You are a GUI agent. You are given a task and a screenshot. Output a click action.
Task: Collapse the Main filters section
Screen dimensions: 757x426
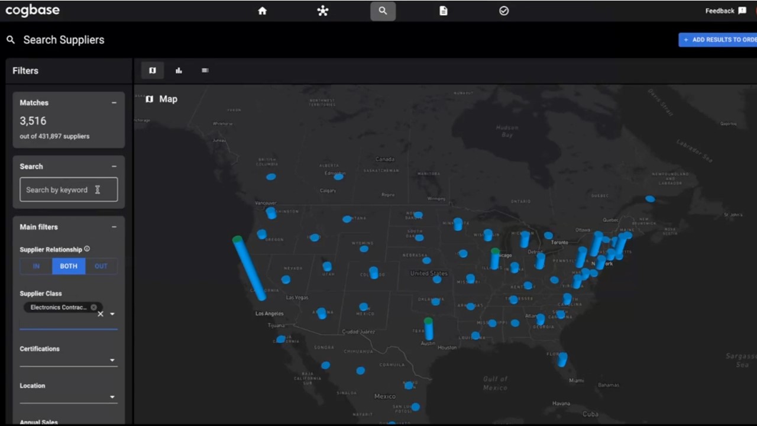(x=114, y=227)
